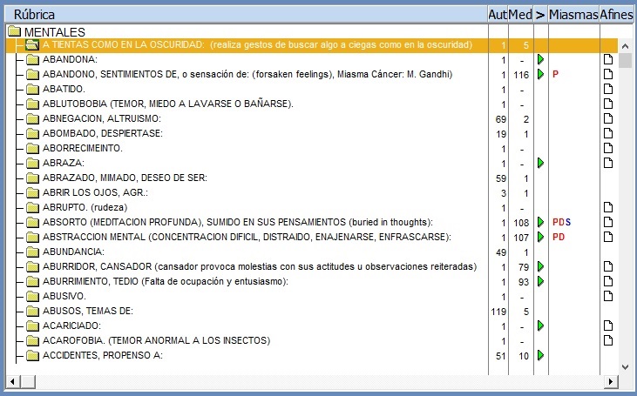Click folder icon beside ABUNDANCIA:
The width and height of the screenshot is (637, 396).
[32, 252]
